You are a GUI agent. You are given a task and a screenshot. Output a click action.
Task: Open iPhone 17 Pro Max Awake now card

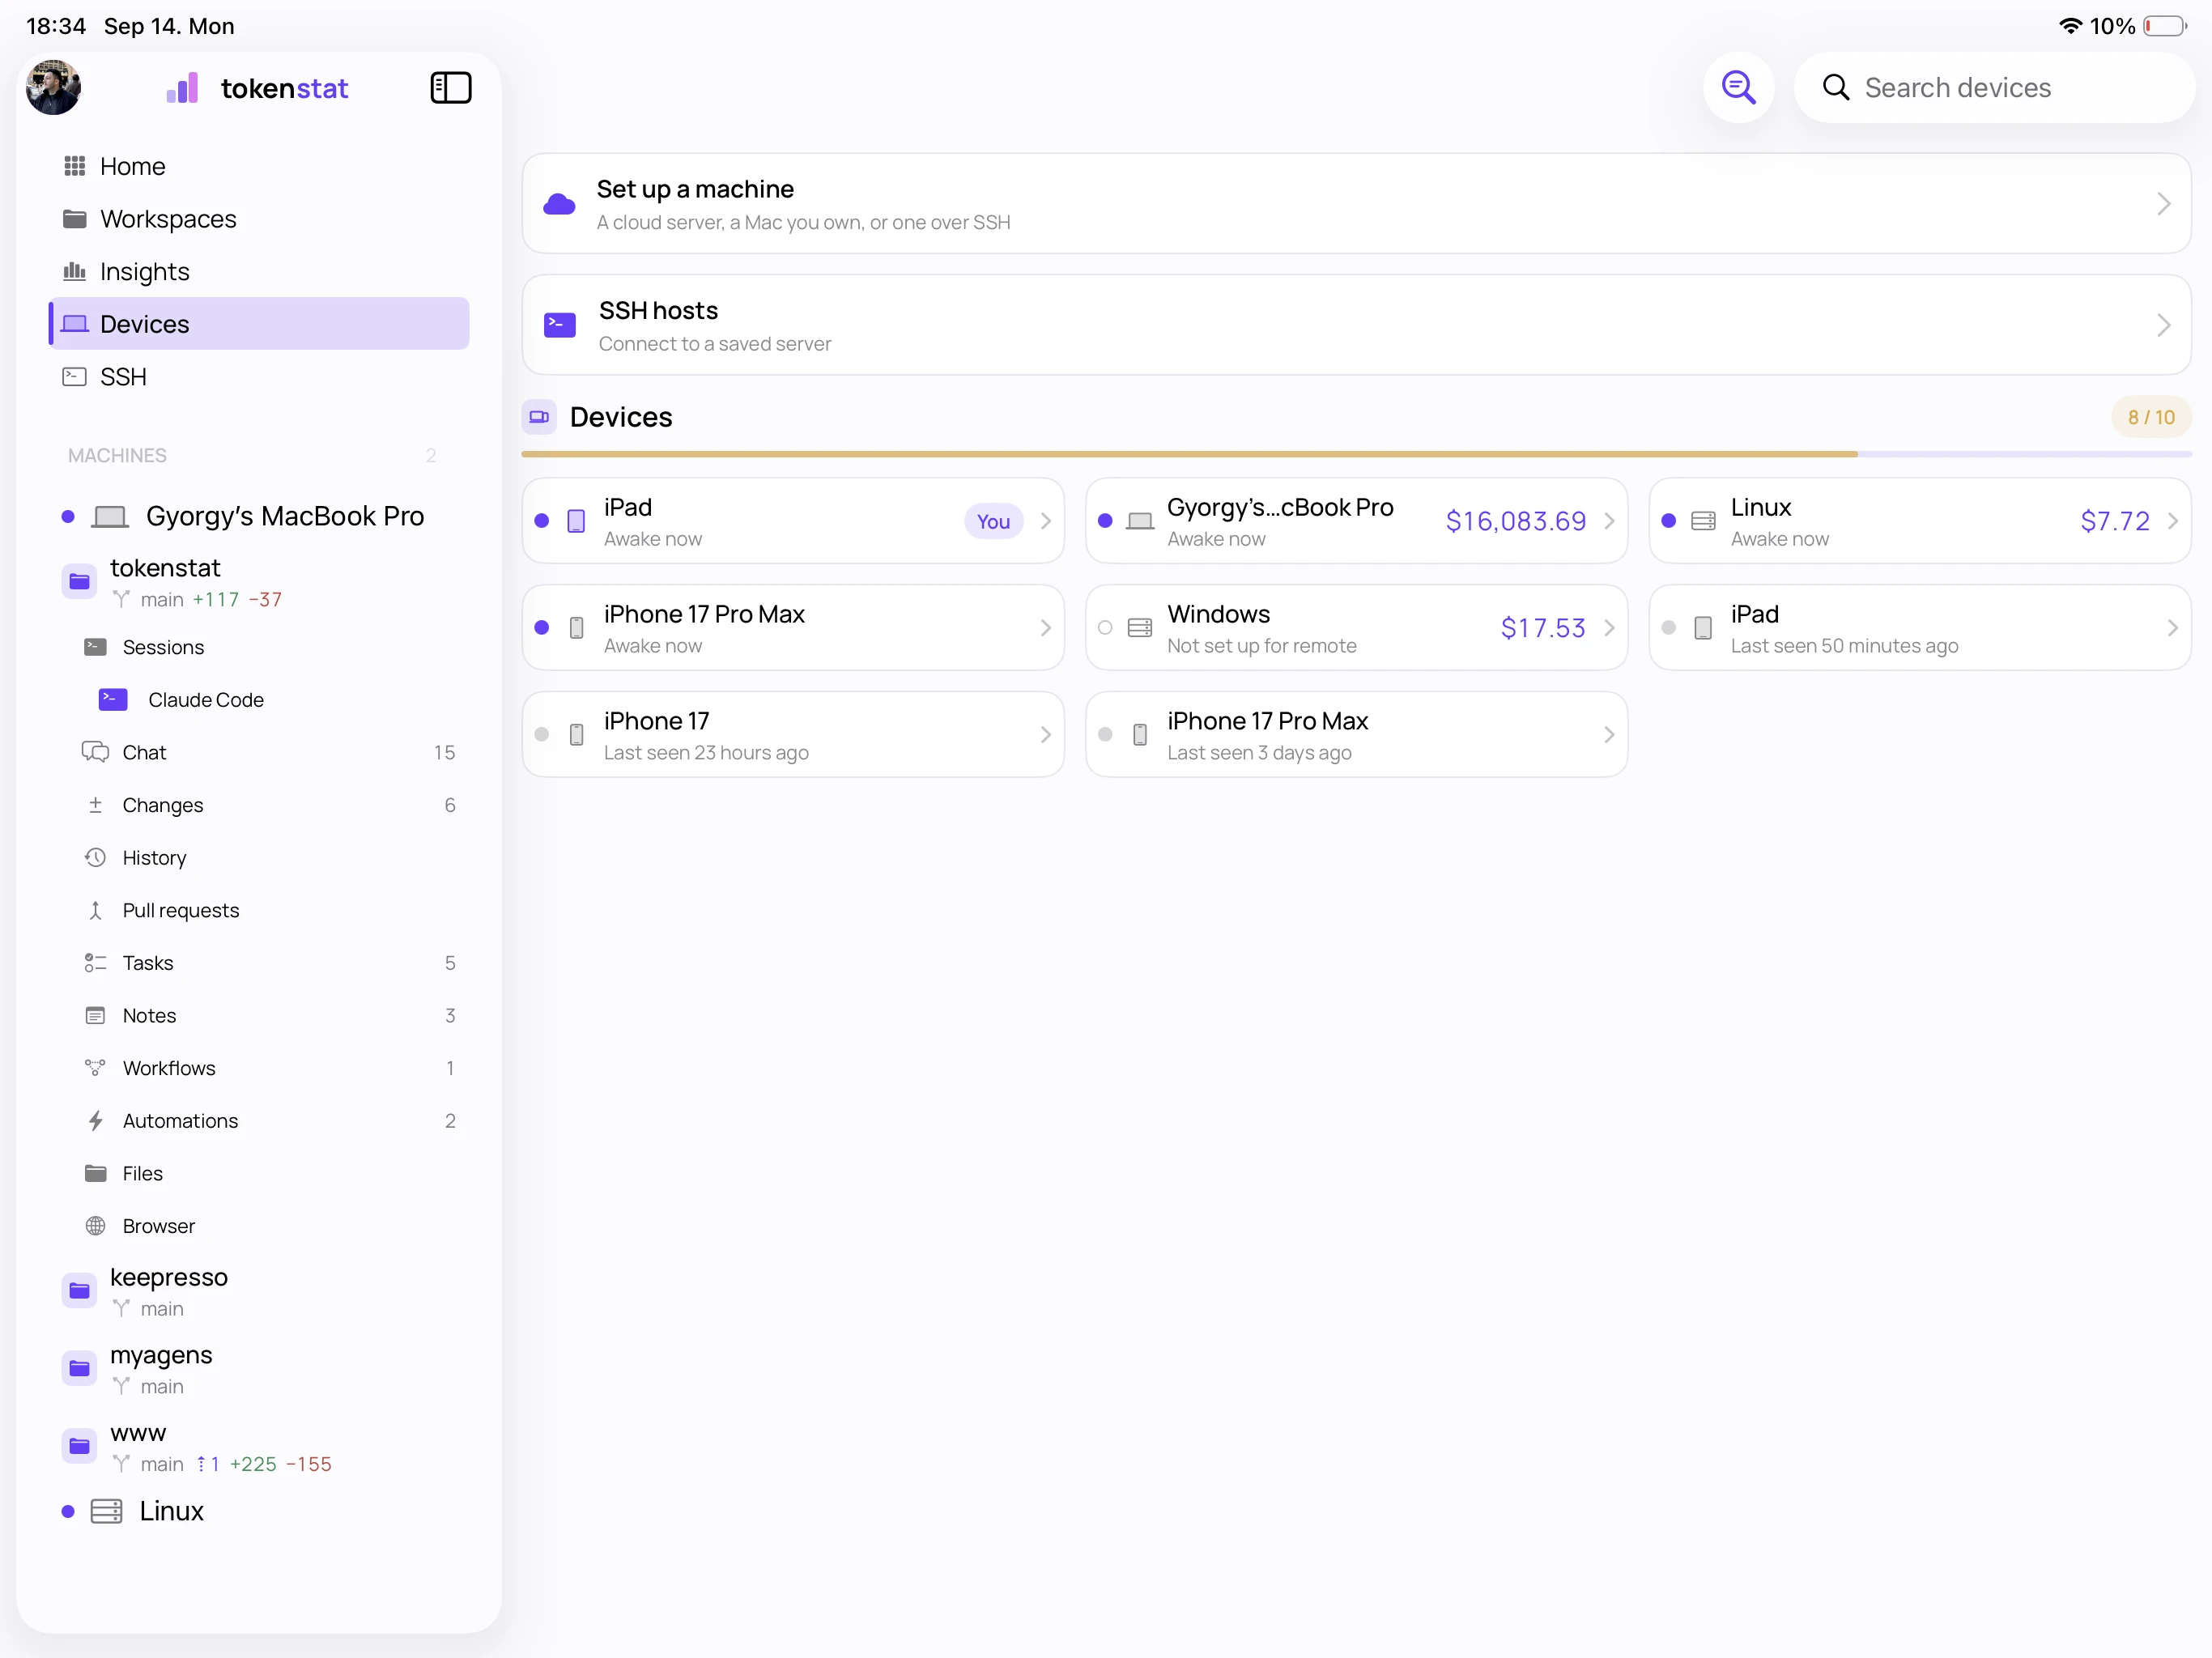pos(793,628)
